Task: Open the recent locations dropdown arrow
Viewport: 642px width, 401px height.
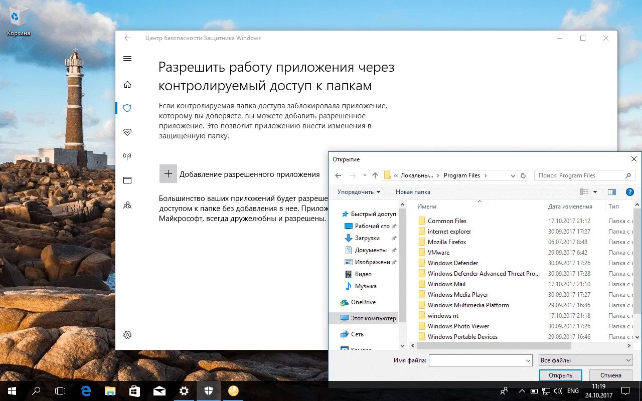Action: 365,175
